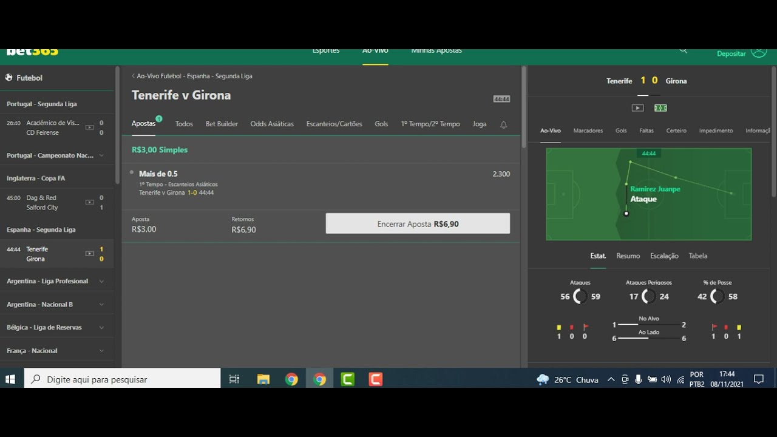Viewport: 777px width, 437px height.
Task: Open the Windows Start menu
Action: 10,379
